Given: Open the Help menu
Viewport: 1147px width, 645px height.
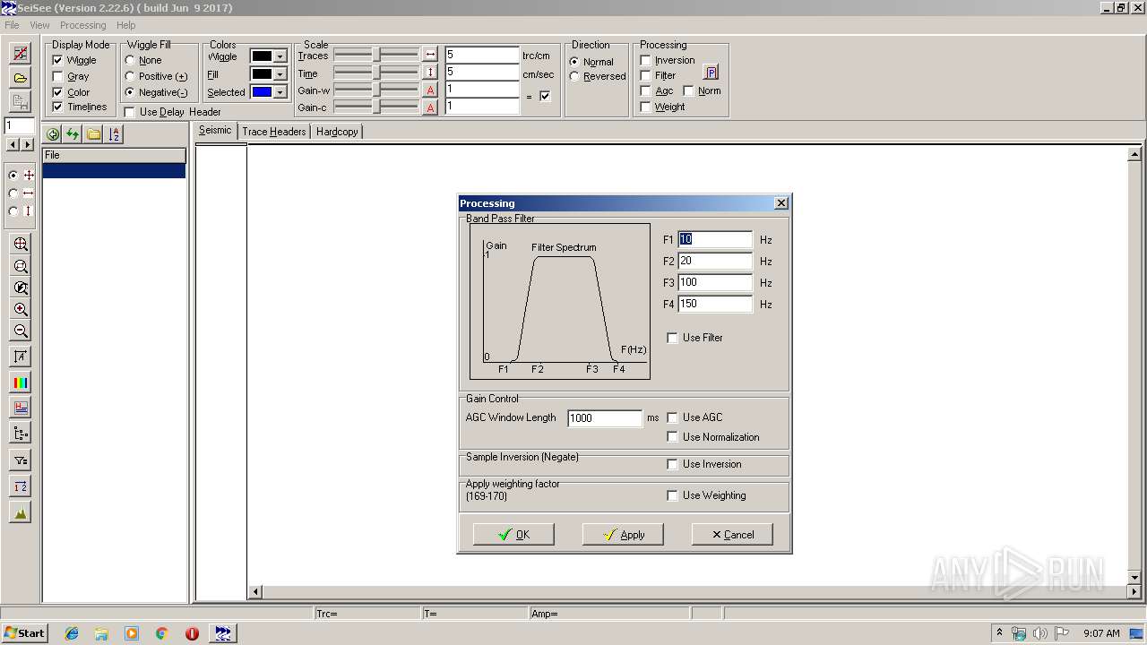Looking at the screenshot, I should (126, 25).
